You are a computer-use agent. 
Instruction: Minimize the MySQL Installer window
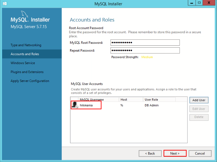tap(192, 3)
